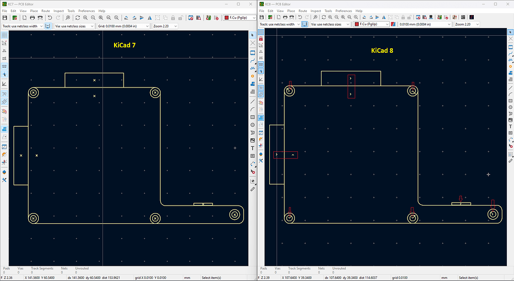
Task: Switch units to inches in KiCad 7
Action: (4, 50)
